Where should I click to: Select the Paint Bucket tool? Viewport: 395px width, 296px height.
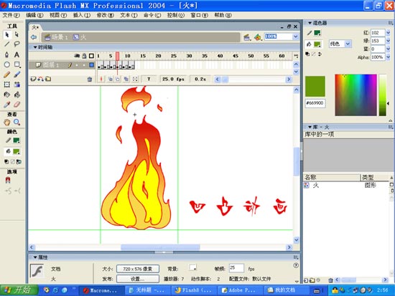(17, 95)
